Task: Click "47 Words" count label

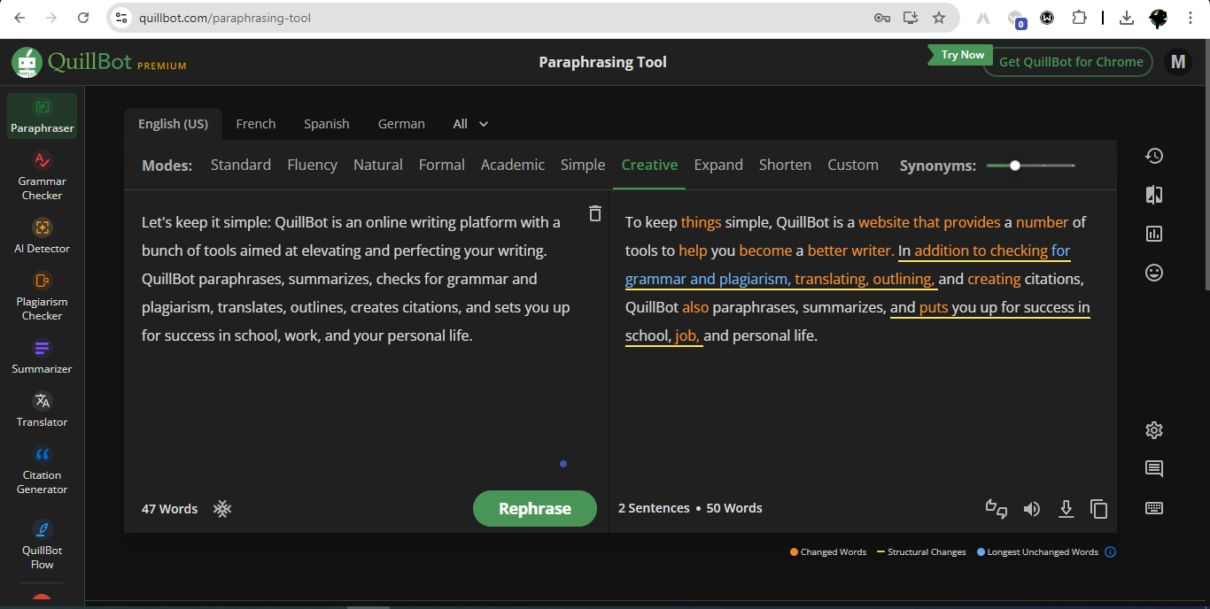Action: [169, 509]
